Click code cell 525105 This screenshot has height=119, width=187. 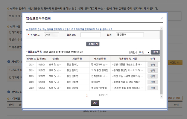[x=42, y=88]
